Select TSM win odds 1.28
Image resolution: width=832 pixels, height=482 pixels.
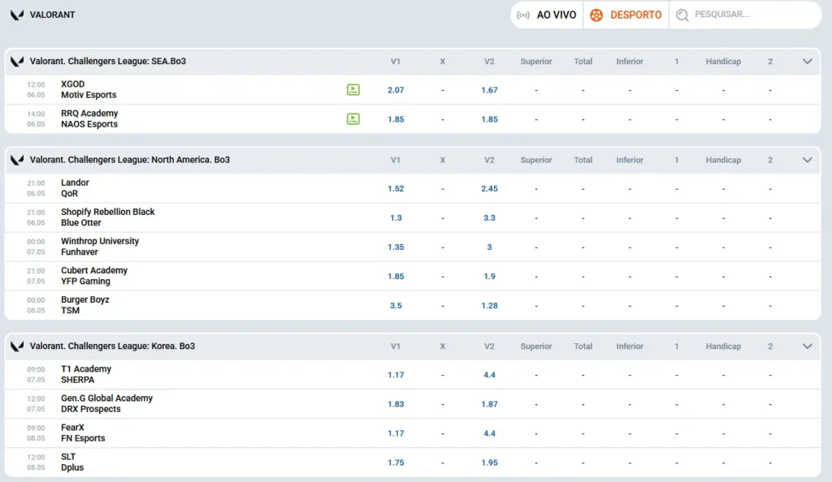pos(489,306)
